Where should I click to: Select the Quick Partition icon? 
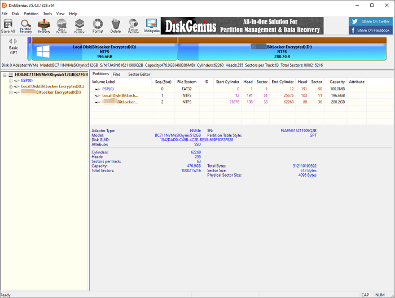(x=62, y=25)
